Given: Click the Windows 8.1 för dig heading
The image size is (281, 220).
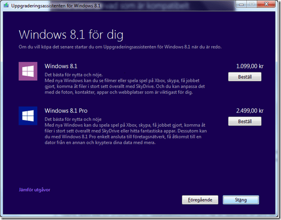Looking at the screenshot, I should point(71,35).
